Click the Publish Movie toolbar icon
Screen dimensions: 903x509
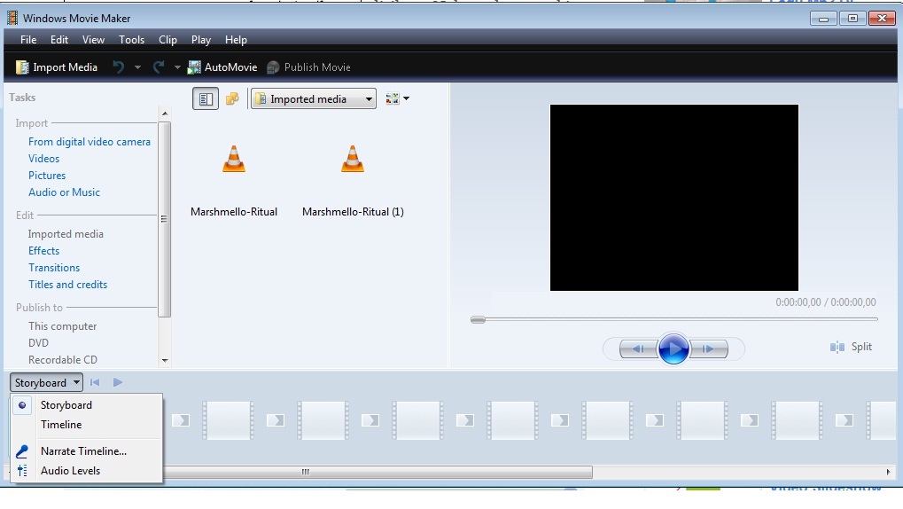(273, 67)
